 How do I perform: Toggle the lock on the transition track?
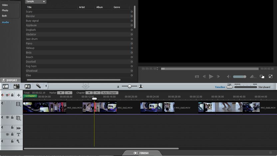pyautogui.click(x=12, y=127)
